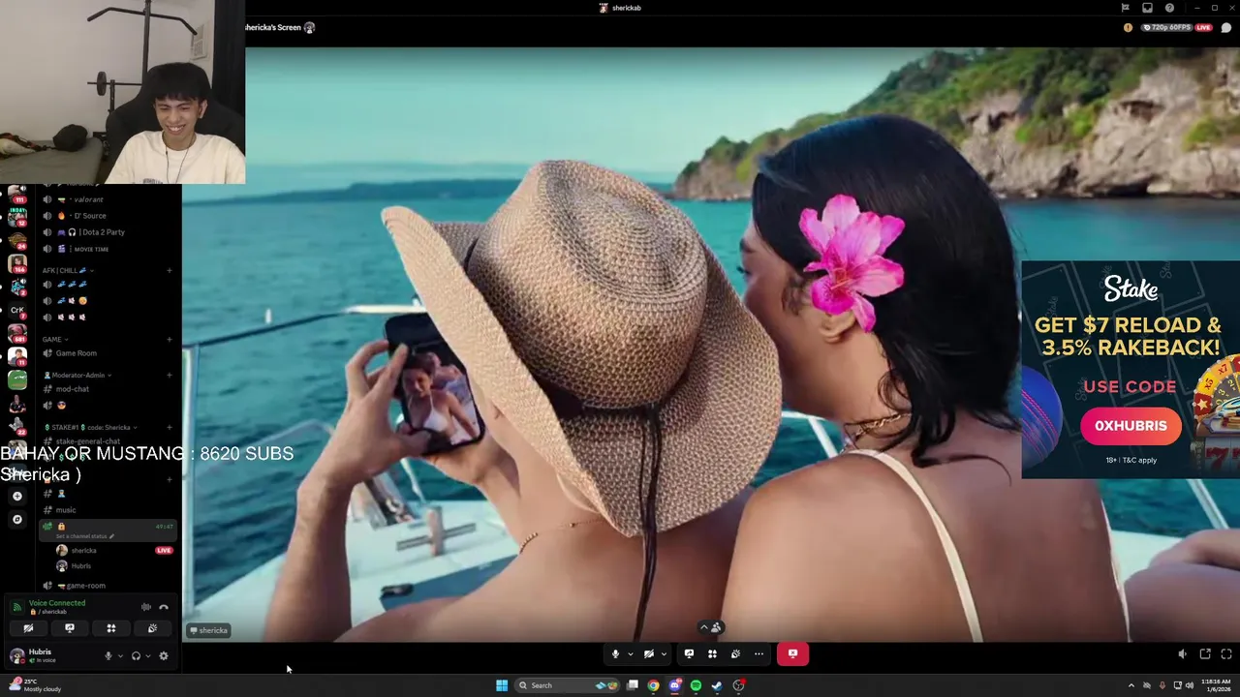This screenshot has width=1240, height=697.
Task: Join the Dota 2 Party voice channel
Action: pyautogui.click(x=107, y=232)
